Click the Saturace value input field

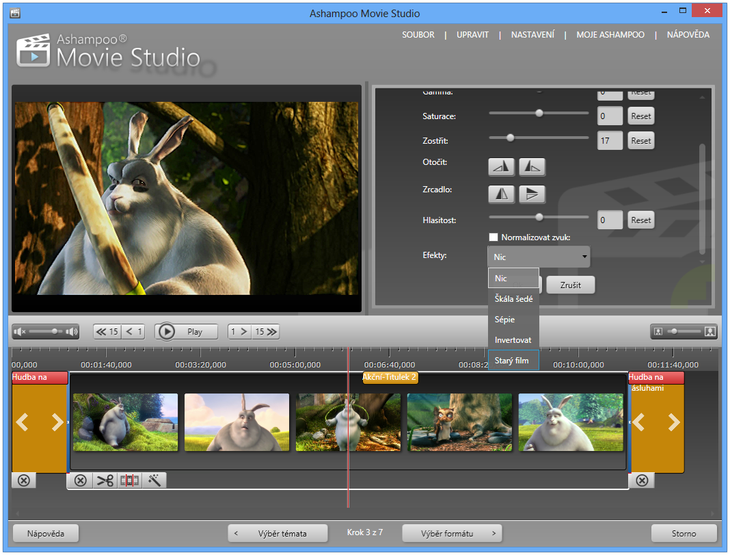coord(610,116)
